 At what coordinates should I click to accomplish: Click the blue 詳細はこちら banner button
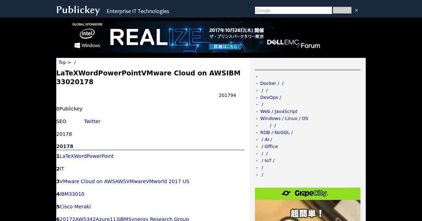click(225, 47)
